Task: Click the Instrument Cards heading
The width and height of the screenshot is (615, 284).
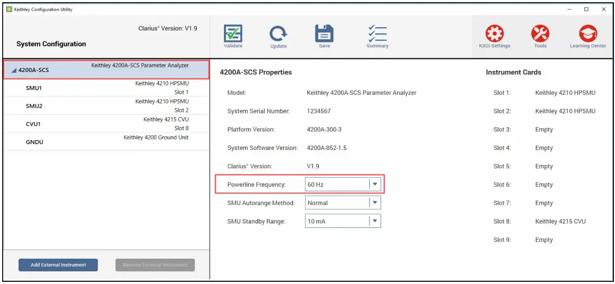Action: click(514, 72)
